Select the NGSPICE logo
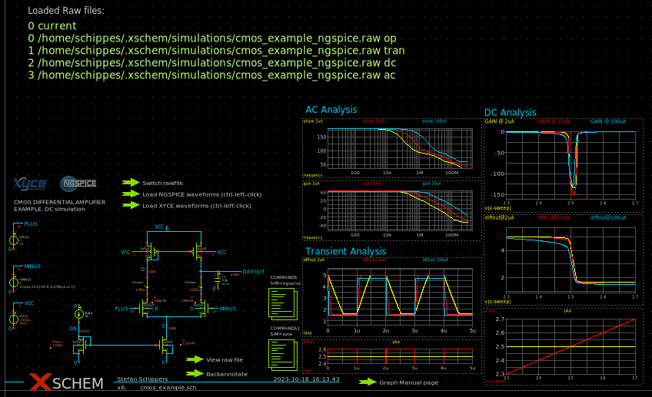652x397 pixels. [78, 184]
